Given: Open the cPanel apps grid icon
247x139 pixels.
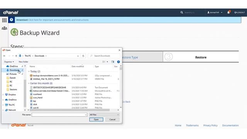Looking at the screenshot, I should pyautogui.click(x=4, y=20).
